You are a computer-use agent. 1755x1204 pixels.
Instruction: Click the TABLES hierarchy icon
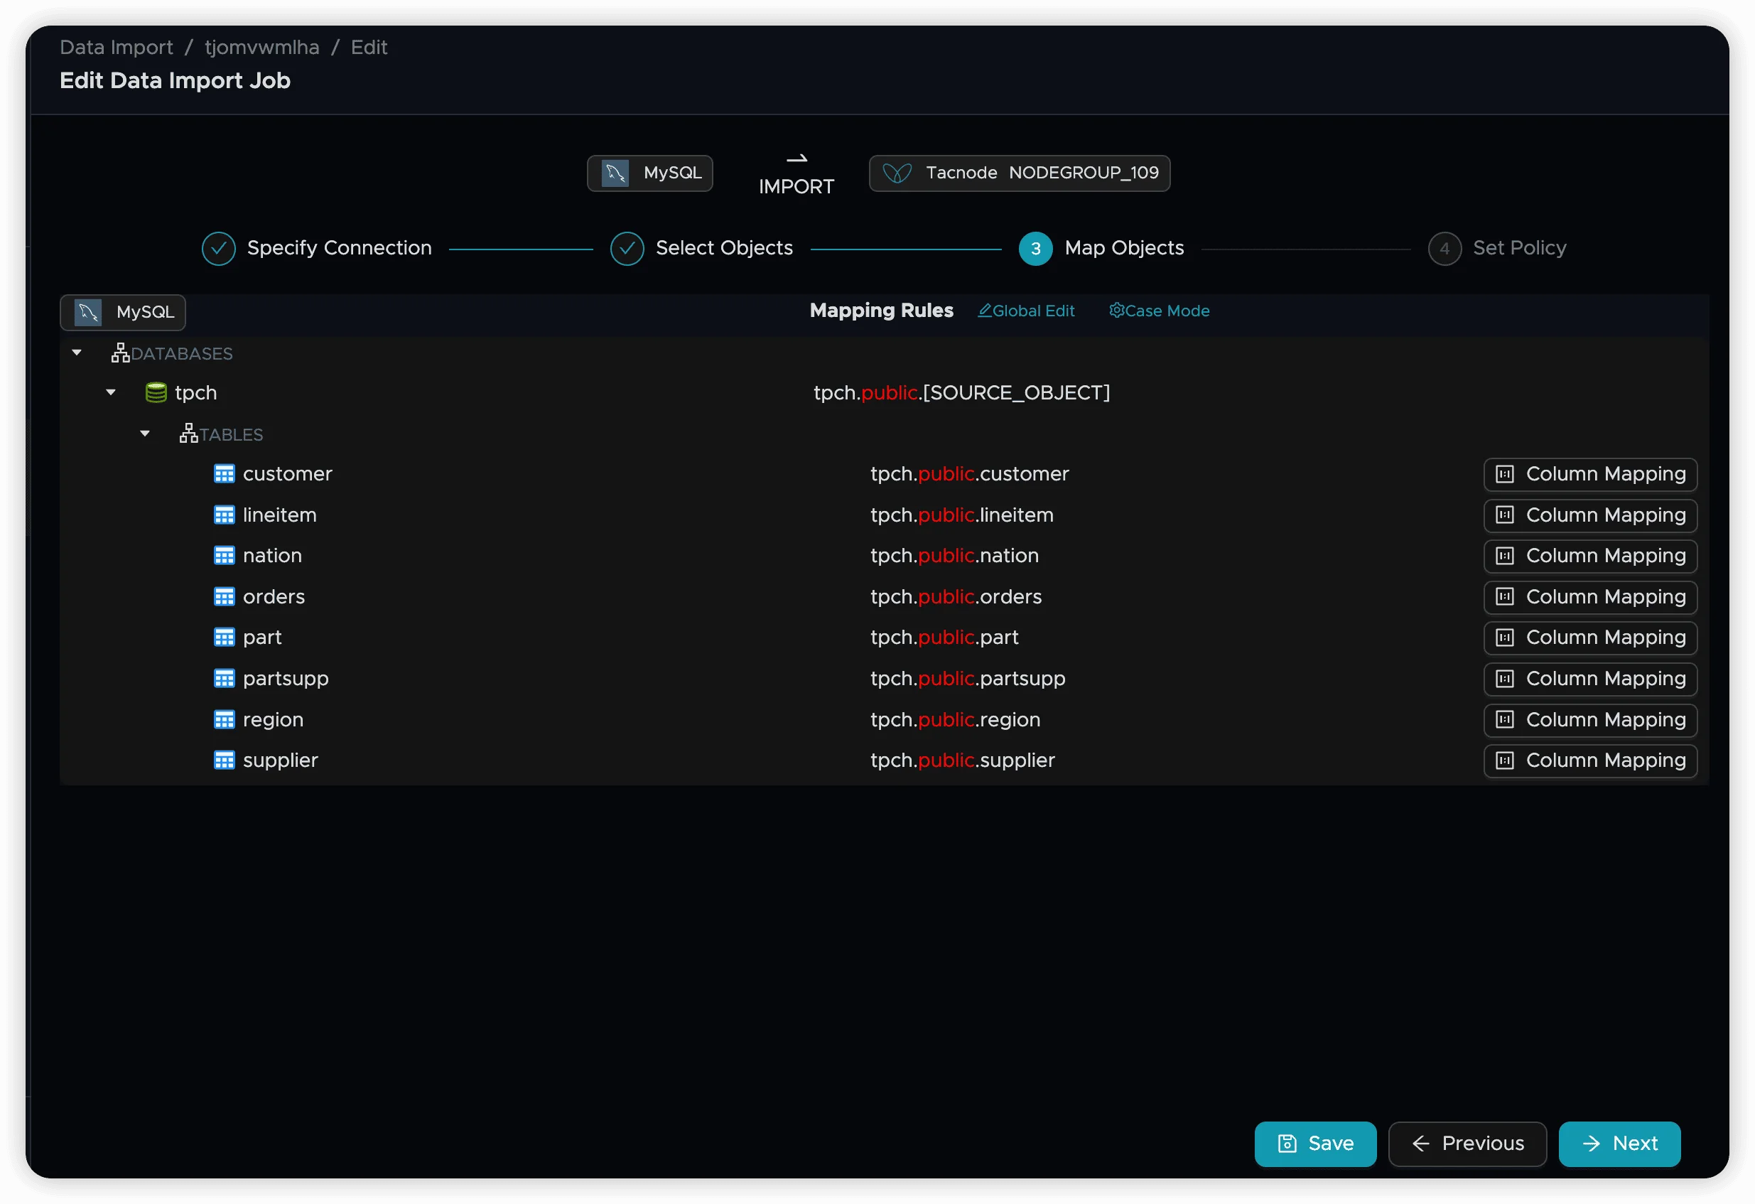pos(188,434)
